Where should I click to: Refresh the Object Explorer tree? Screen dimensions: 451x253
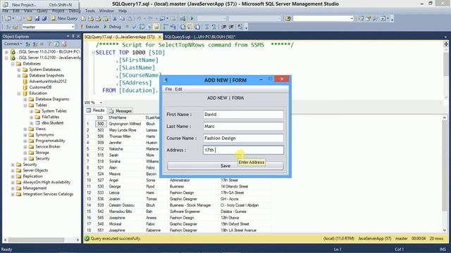[56, 44]
